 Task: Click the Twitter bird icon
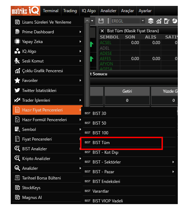pyautogui.click(x=17, y=90)
